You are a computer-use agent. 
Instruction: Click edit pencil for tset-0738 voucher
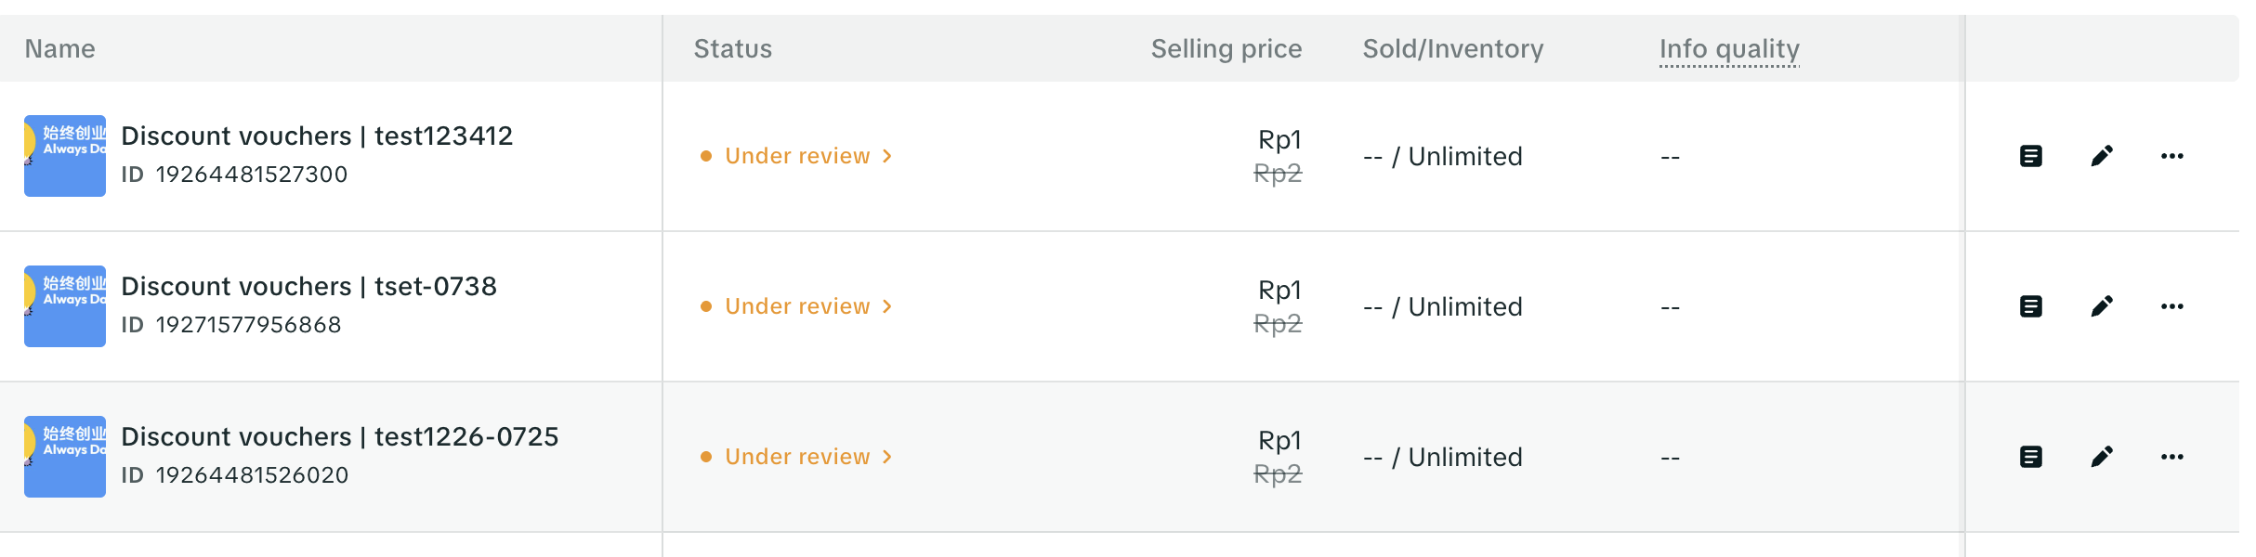point(2102,306)
